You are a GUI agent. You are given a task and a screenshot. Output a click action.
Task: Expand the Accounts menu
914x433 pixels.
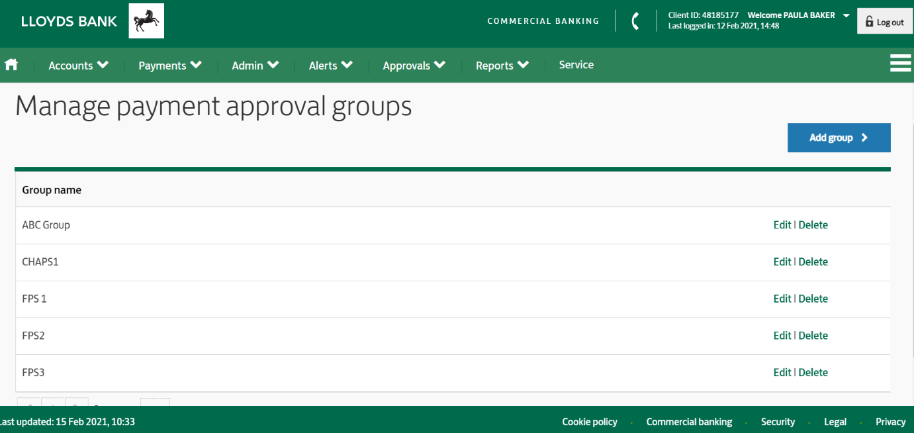click(78, 66)
